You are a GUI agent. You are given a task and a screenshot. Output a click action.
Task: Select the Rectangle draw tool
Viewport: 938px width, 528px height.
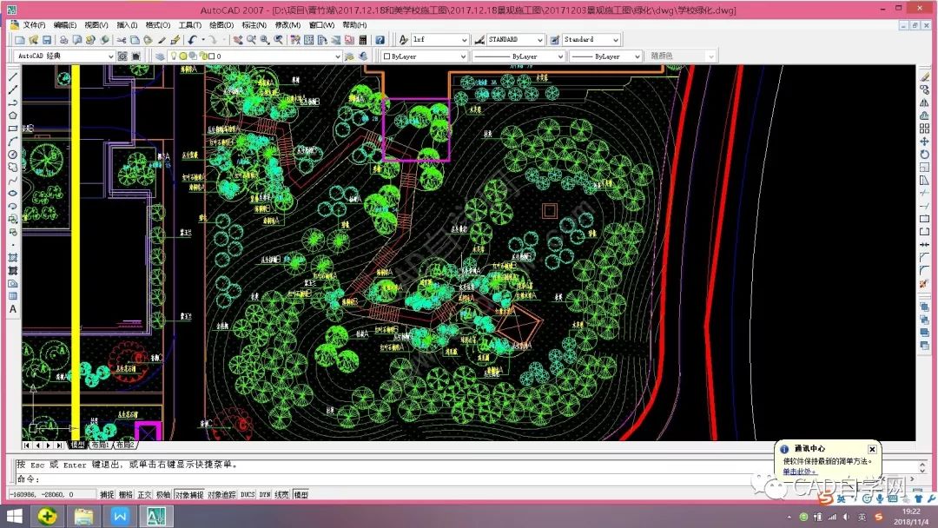pos(12,129)
